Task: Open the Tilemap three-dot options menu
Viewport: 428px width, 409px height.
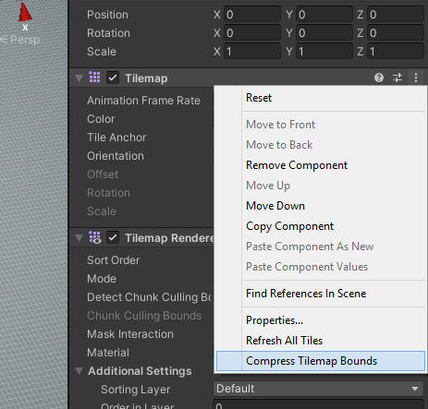Action: coord(416,78)
